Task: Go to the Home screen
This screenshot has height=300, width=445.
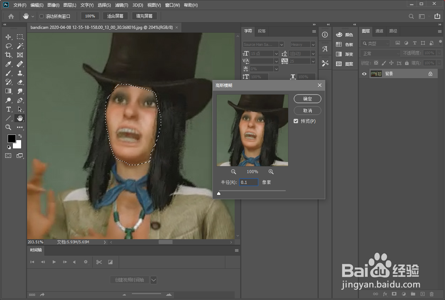Action: click(11, 16)
